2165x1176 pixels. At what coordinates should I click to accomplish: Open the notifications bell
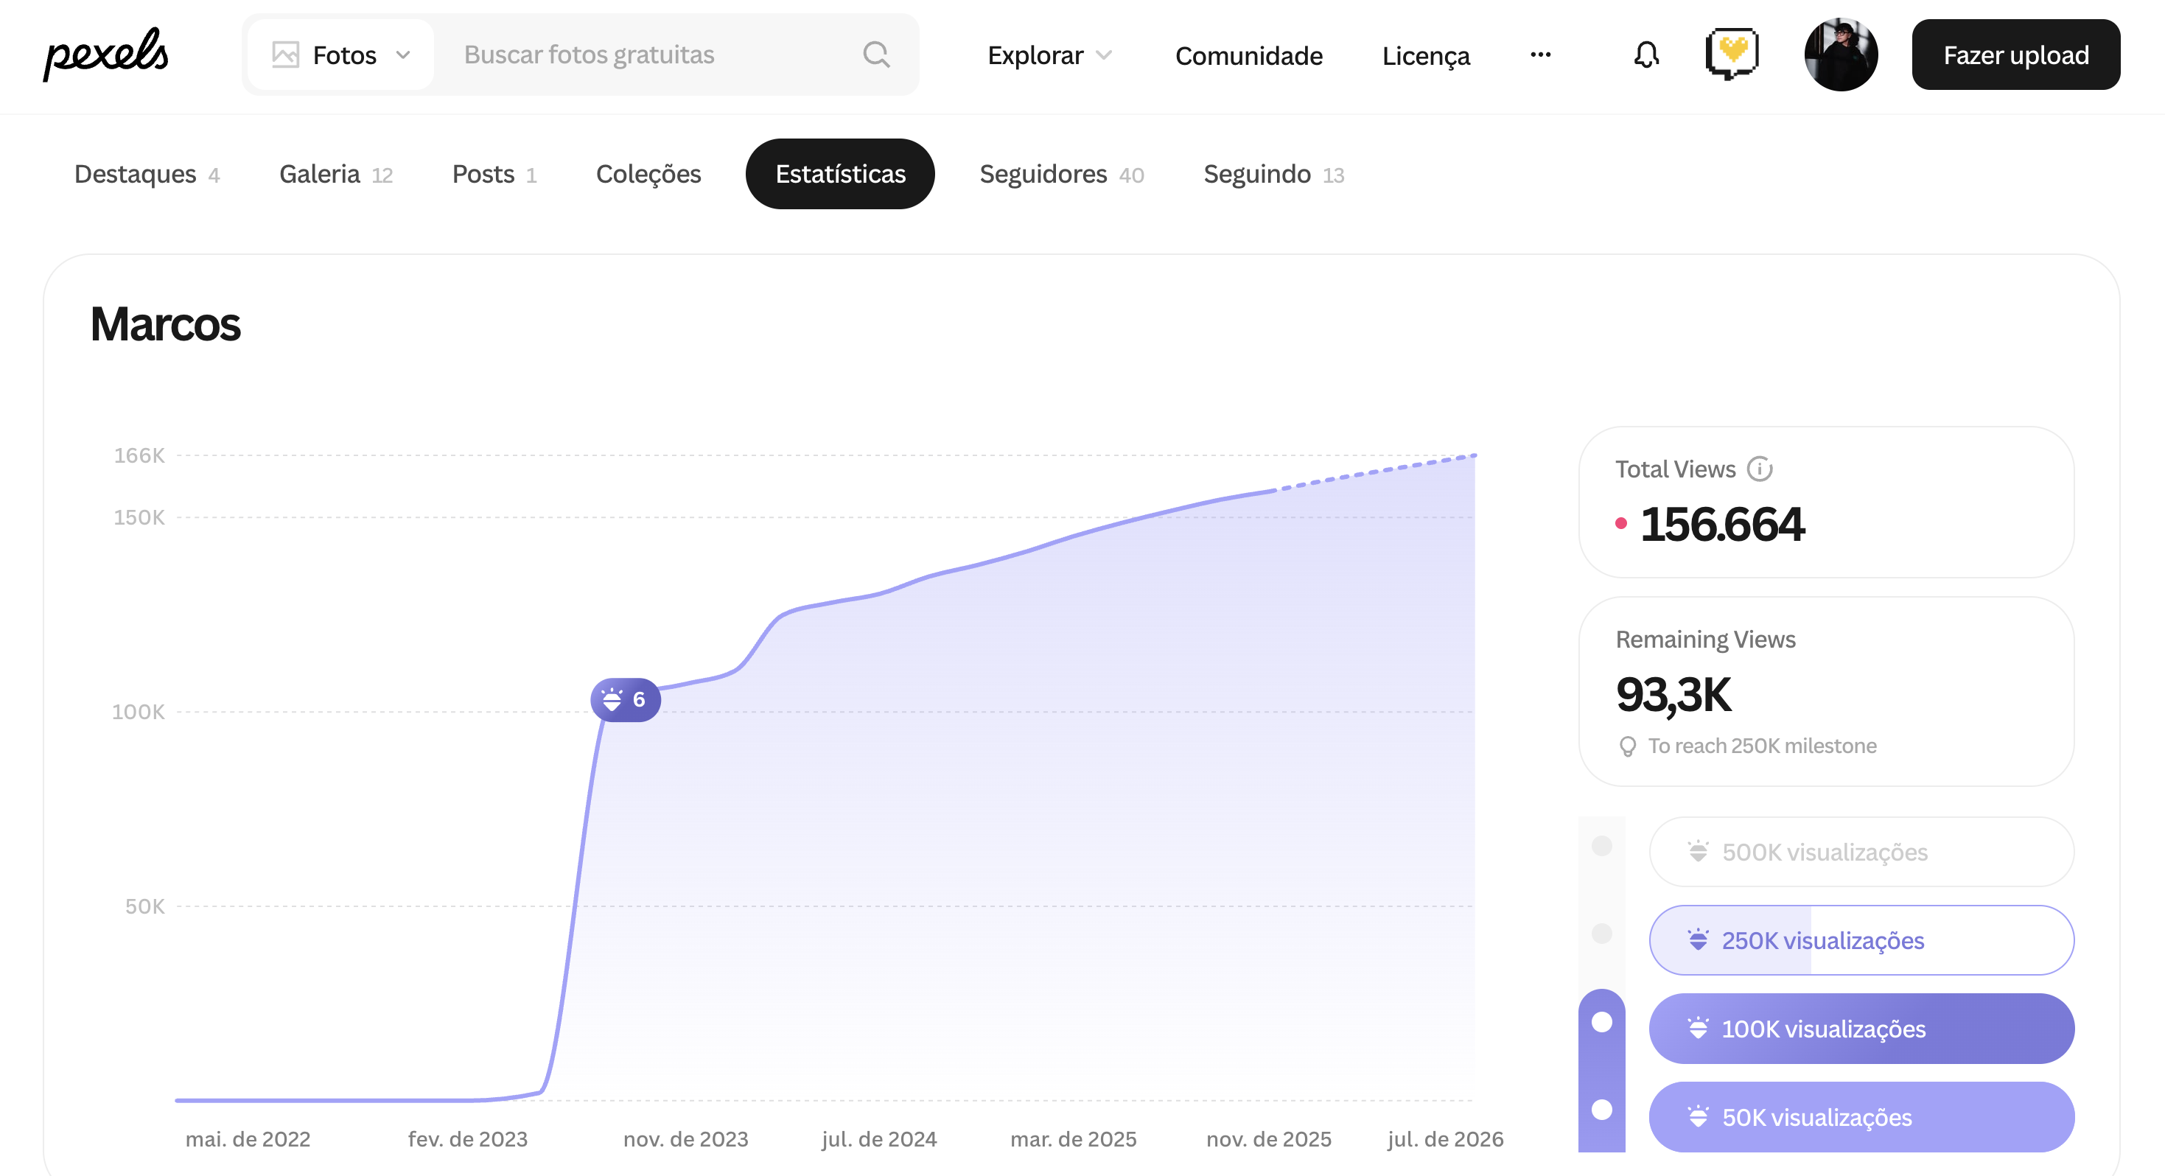(x=1645, y=55)
